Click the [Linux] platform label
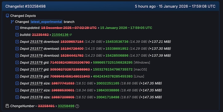Viewport: 223px width, 112px height. pos(139,77)
